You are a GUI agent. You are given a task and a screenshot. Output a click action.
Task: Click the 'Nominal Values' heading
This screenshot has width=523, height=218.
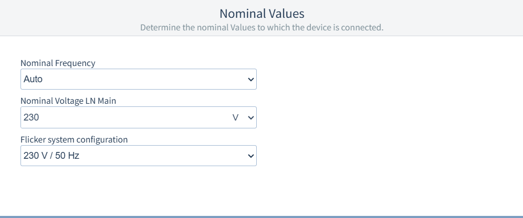pos(261,13)
